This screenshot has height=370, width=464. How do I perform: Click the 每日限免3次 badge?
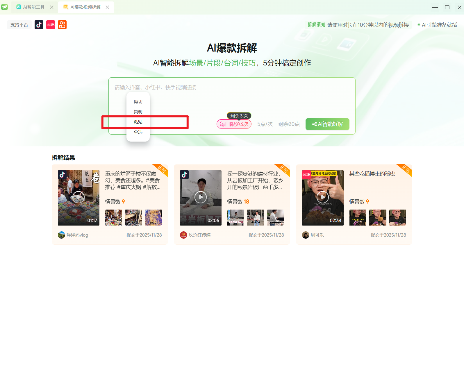(x=234, y=124)
